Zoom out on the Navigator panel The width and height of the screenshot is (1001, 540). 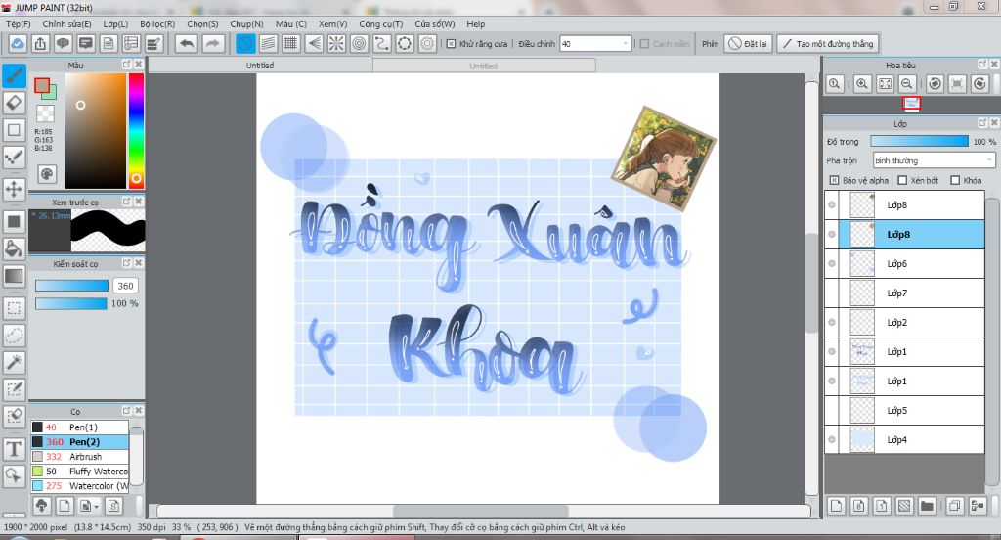[906, 84]
